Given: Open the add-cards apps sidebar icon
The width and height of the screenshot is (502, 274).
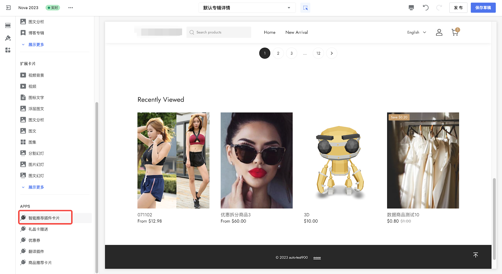Looking at the screenshot, I should click(8, 50).
